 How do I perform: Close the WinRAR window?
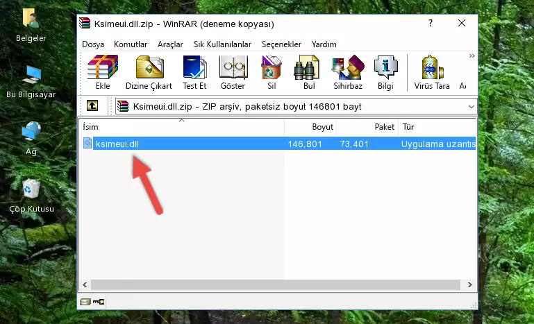(462, 23)
